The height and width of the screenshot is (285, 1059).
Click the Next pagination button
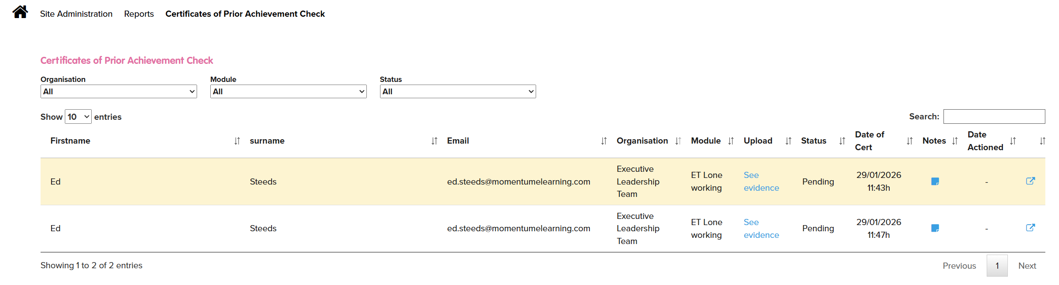1027,266
